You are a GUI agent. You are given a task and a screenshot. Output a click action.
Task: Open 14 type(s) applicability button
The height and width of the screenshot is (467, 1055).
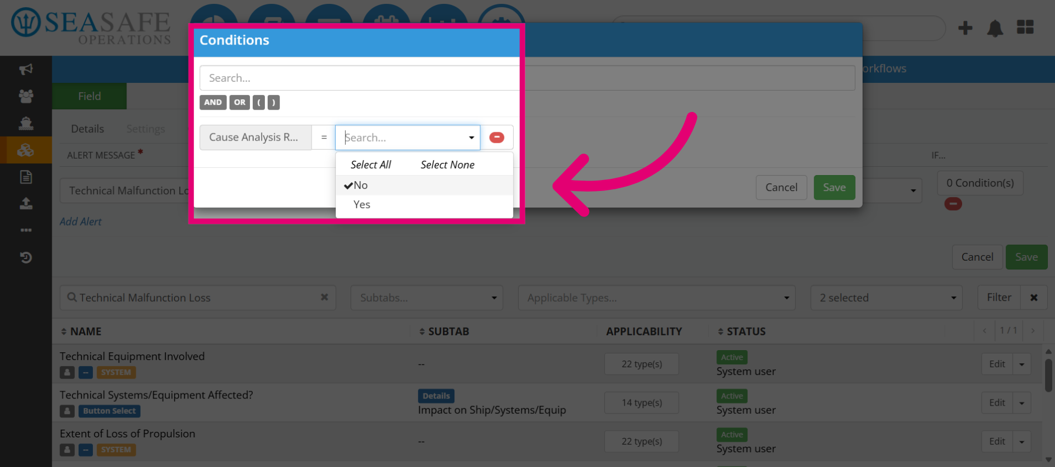coord(642,403)
